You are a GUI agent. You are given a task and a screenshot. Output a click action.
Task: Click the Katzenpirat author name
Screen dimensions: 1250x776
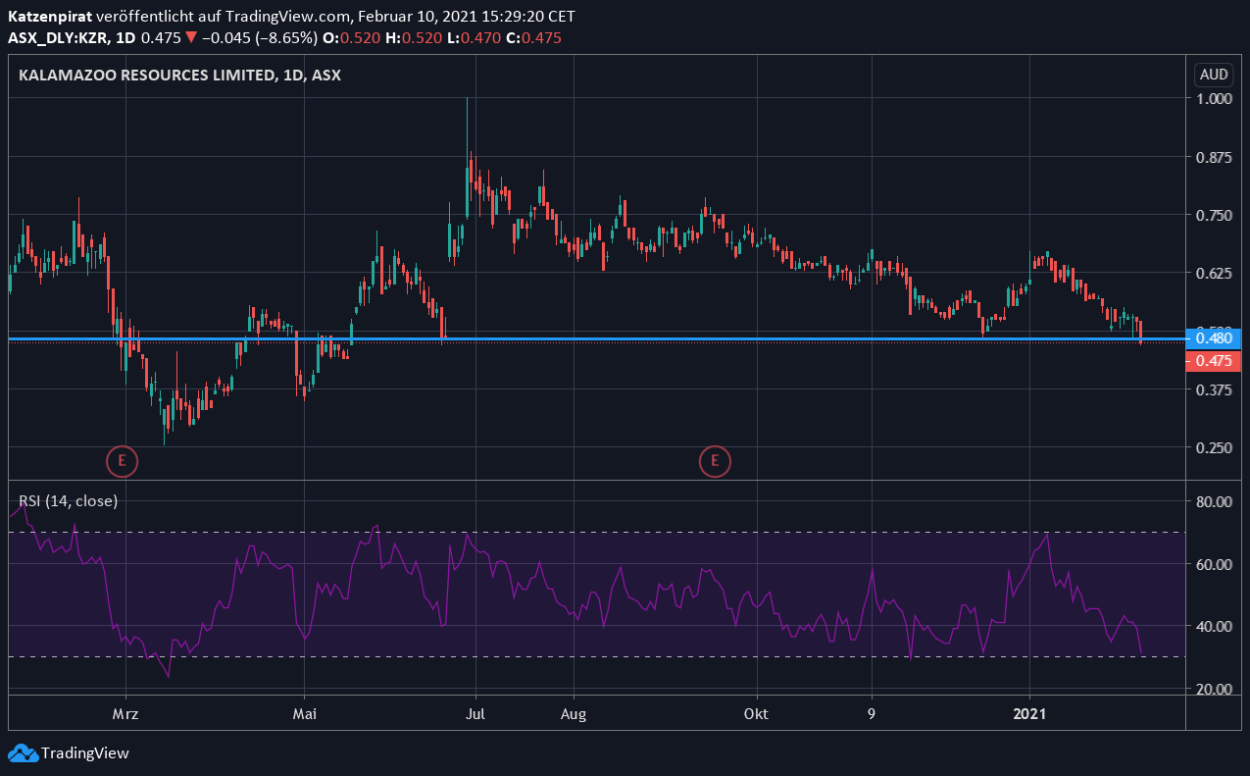tap(50, 17)
